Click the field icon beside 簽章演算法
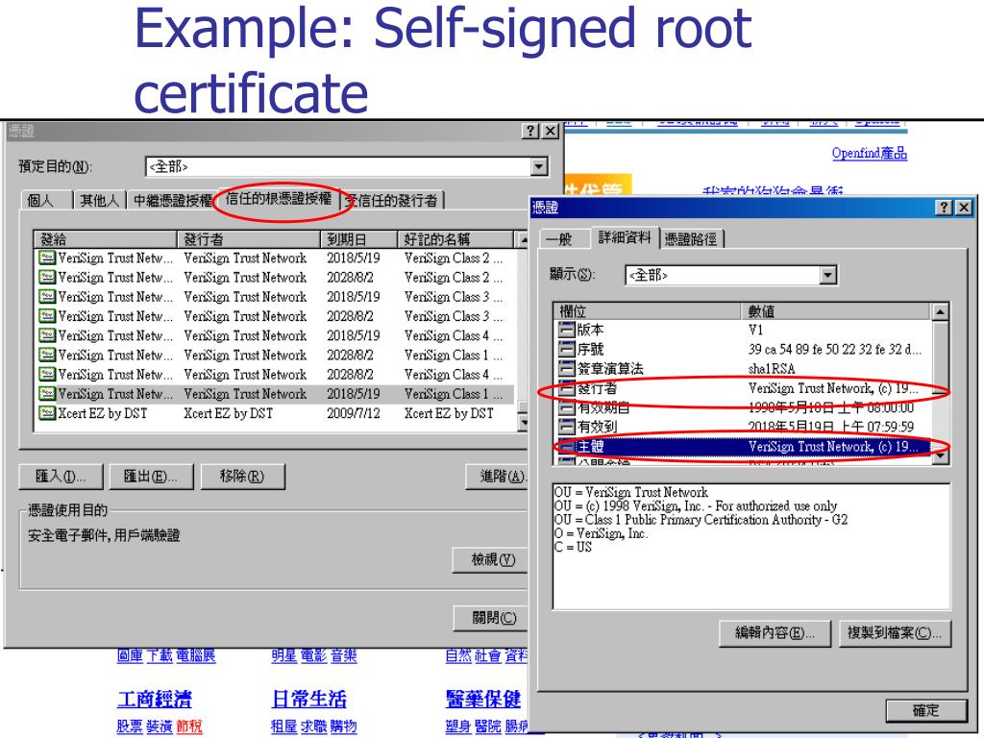This screenshot has height=738, width=984. [567, 368]
